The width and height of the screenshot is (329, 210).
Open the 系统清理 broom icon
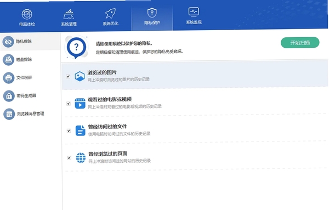(69, 14)
